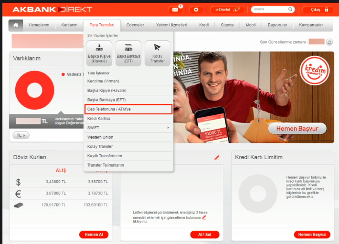Click the Al \ Sat button
This screenshot has height=244, width=339.
[x=205, y=234]
